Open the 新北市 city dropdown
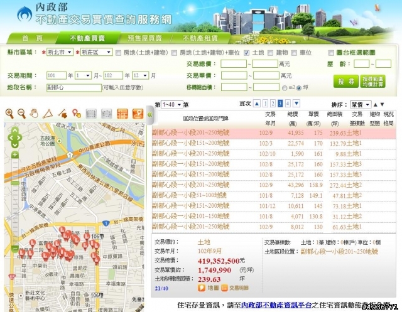 tap(60, 52)
